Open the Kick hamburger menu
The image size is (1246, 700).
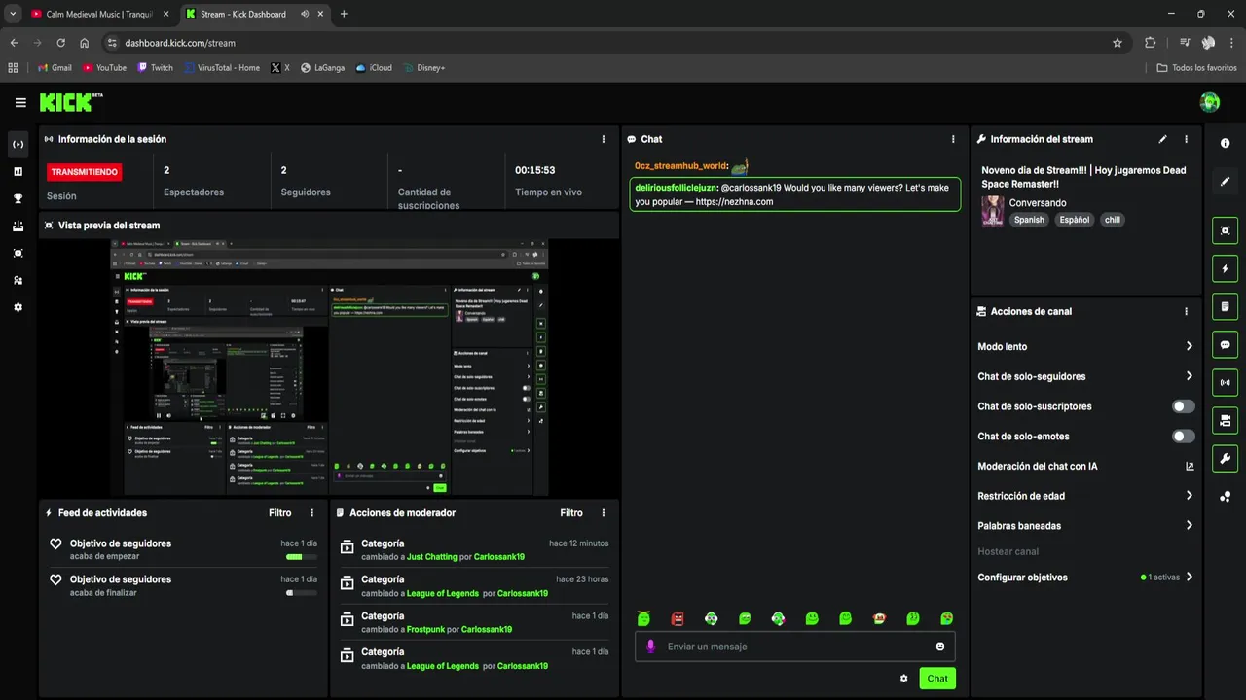[20, 102]
